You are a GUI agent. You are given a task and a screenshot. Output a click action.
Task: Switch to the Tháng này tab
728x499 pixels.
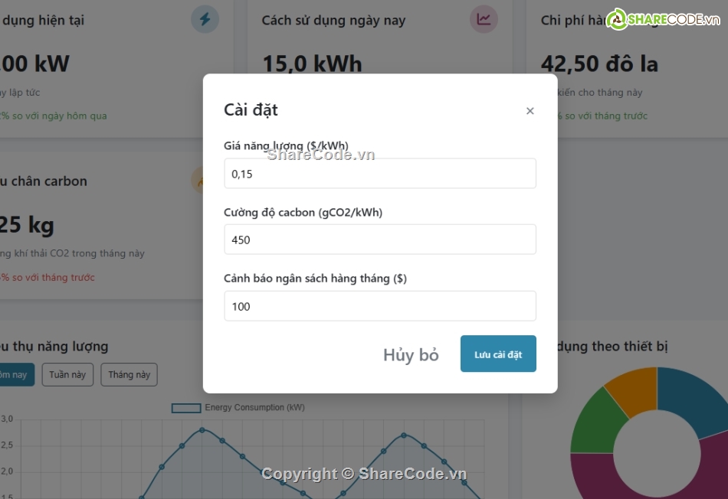click(x=129, y=375)
